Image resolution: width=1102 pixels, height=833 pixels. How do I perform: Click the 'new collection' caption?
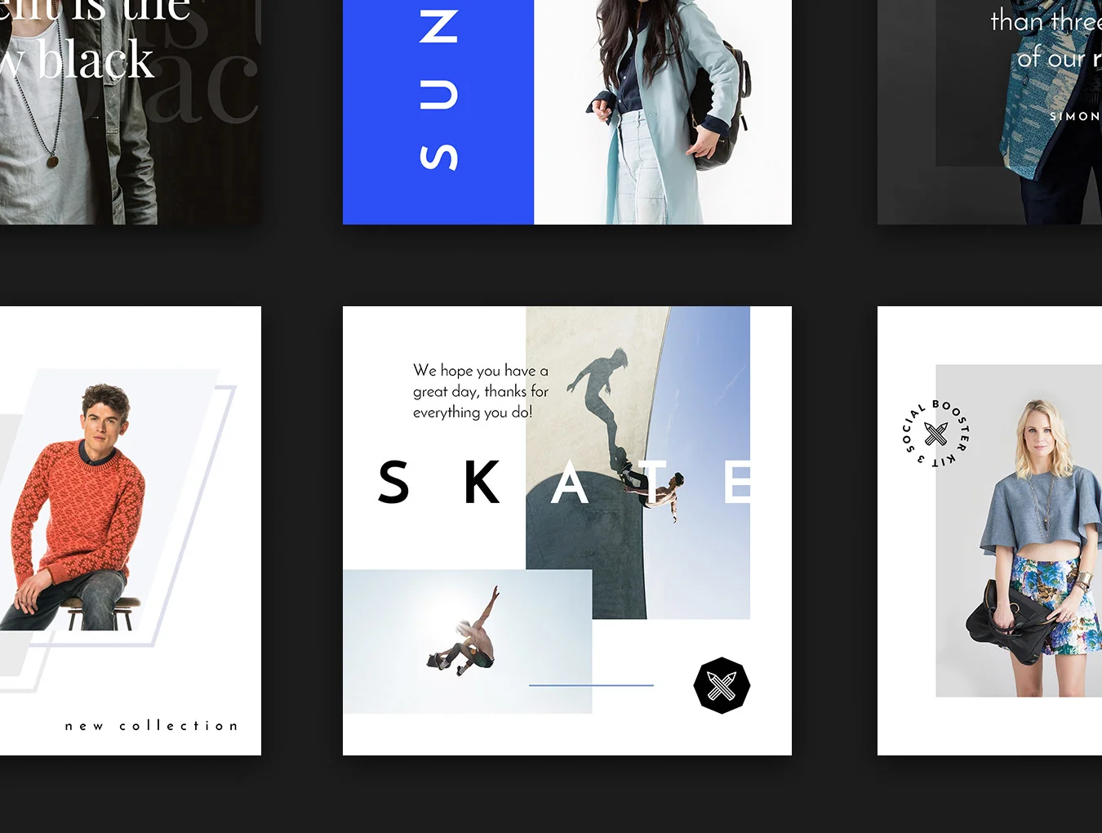click(152, 725)
